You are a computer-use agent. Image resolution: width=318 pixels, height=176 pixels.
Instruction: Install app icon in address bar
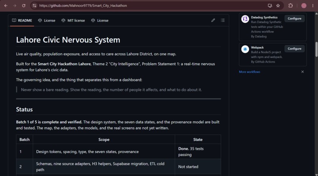pos(270,6)
